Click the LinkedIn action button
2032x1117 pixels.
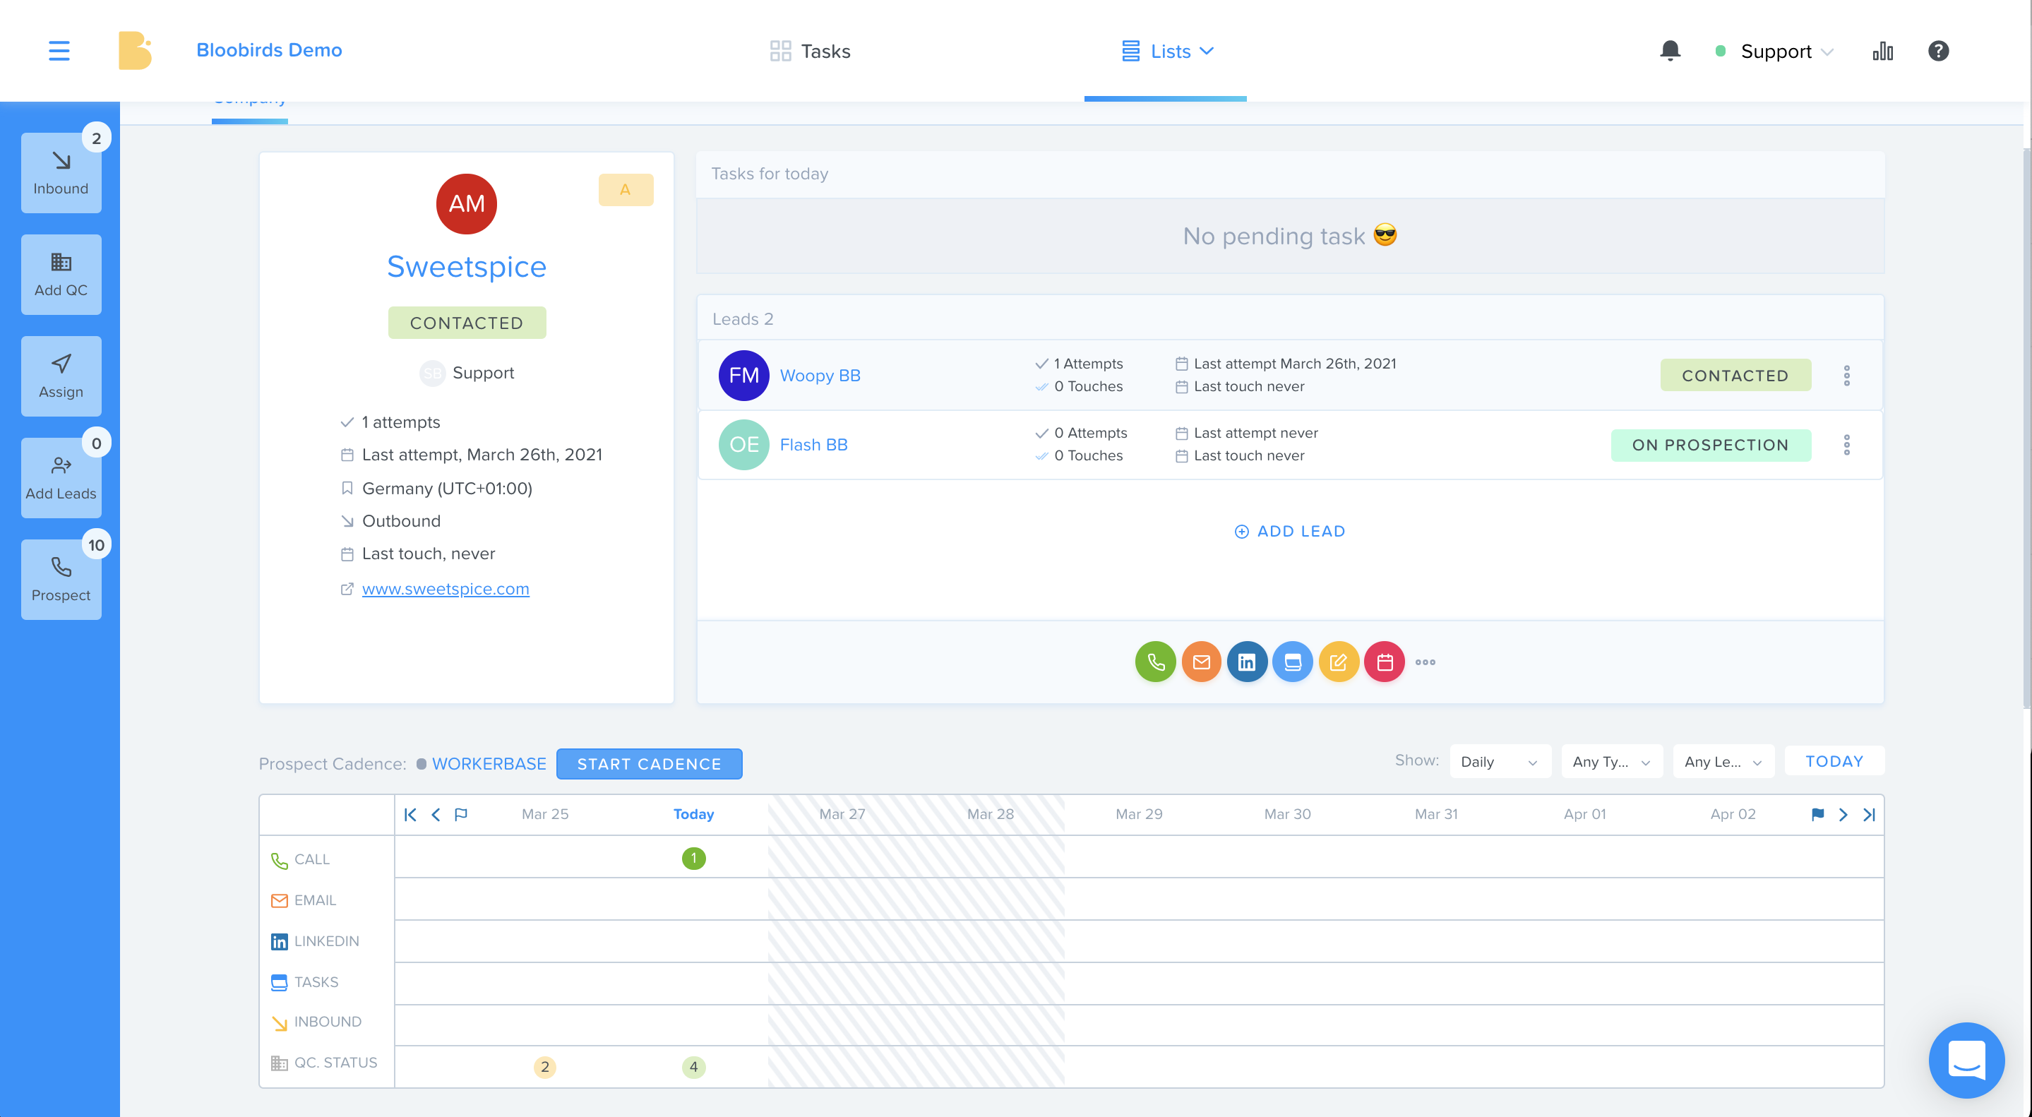coord(1247,662)
